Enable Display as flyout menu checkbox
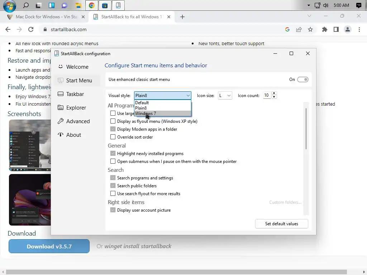This screenshot has height=275, width=367. click(x=113, y=121)
